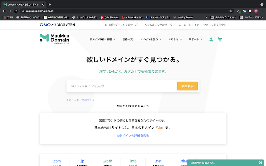This screenshot has width=266, height=166.
Task: Show more bookmarks via chevron
Action: tap(206, 17)
